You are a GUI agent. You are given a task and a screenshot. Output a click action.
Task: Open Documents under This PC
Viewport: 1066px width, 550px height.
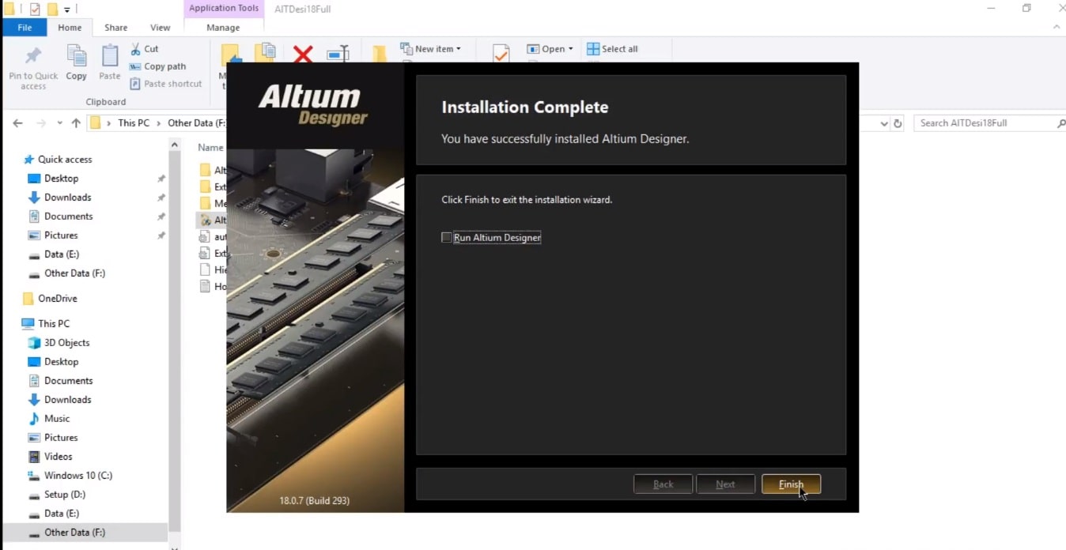coord(68,381)
